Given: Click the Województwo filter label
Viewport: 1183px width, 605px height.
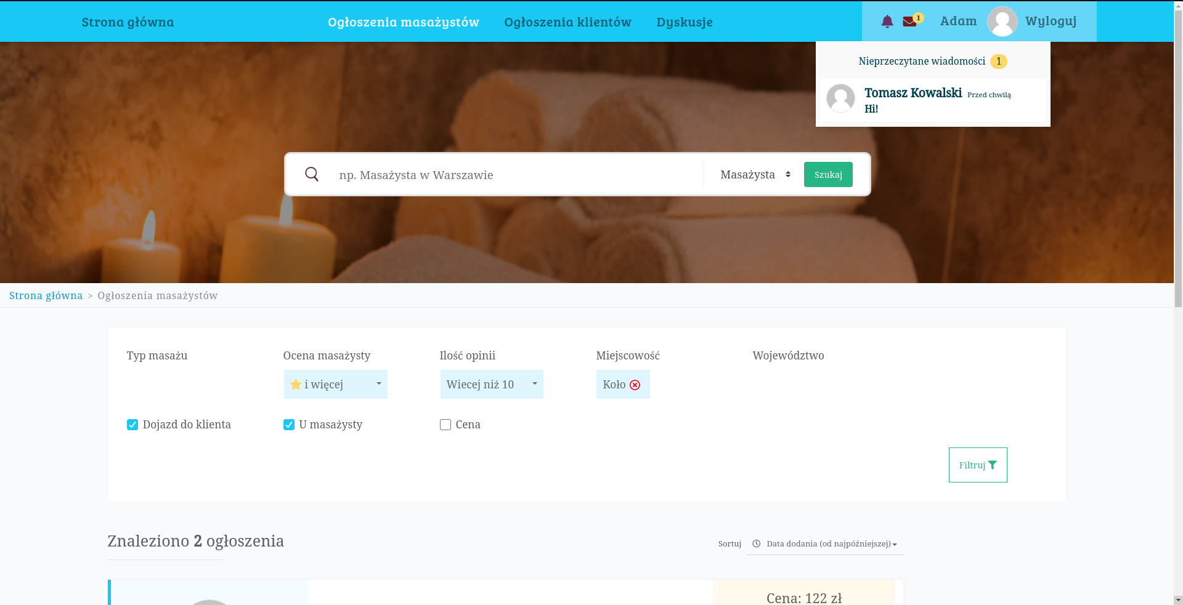Looking at the screenshot, I should click(x=788, y=356).
